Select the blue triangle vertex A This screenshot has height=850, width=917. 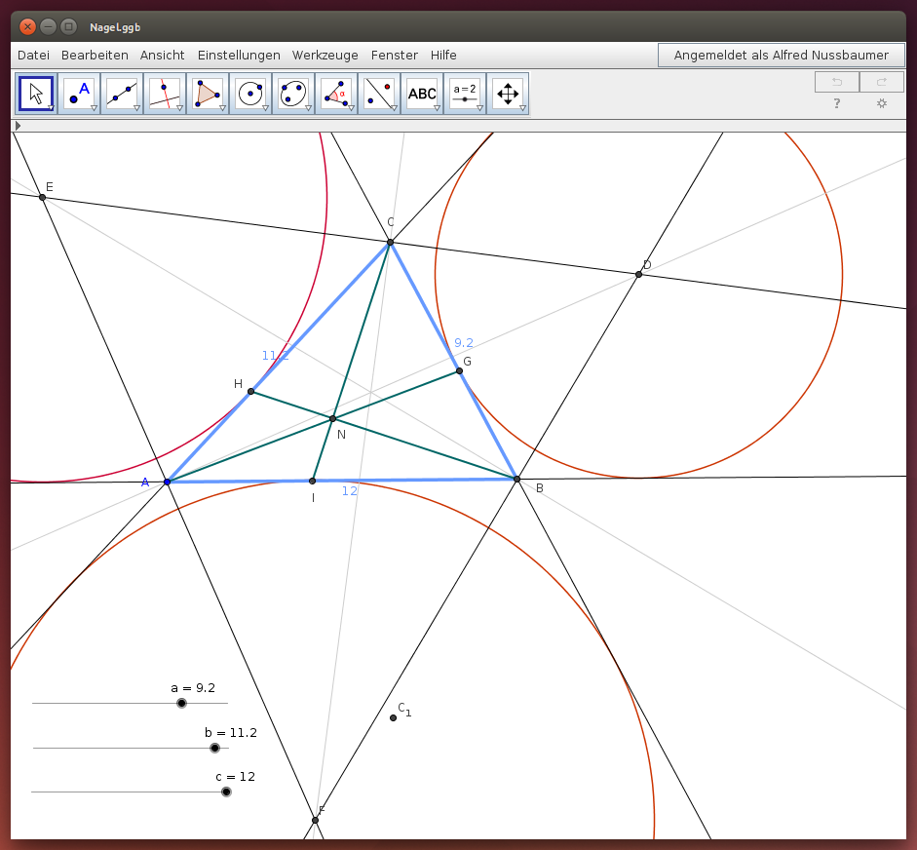pyautogui.click(x=168, y=482)
